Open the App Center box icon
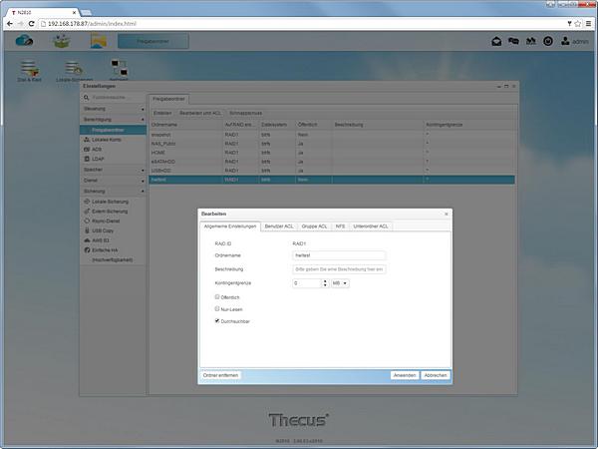This screenshot has height=449, width=598. click(x=62, y=41)
